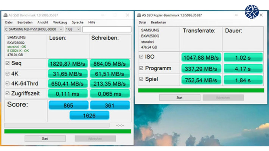Click the Programm duration 4,17 s
Viewport: 269px width, 151px height.
[x=243, y=69]
